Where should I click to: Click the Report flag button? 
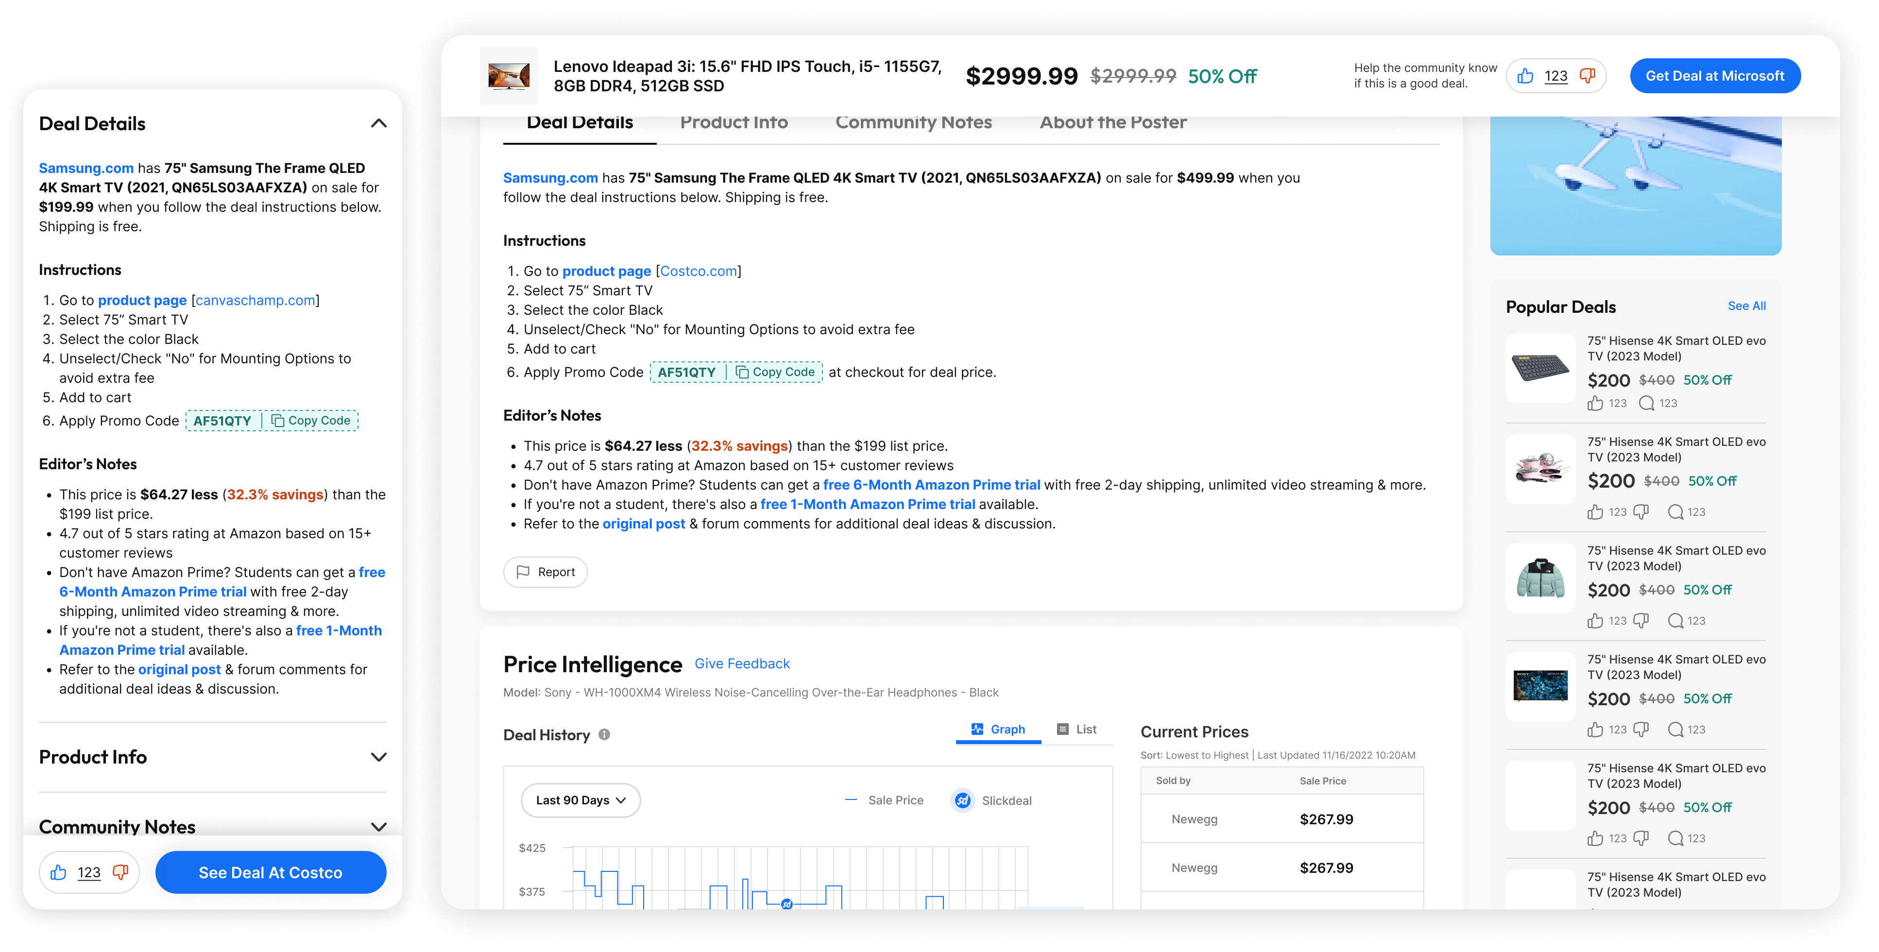[x=546, y=572]
